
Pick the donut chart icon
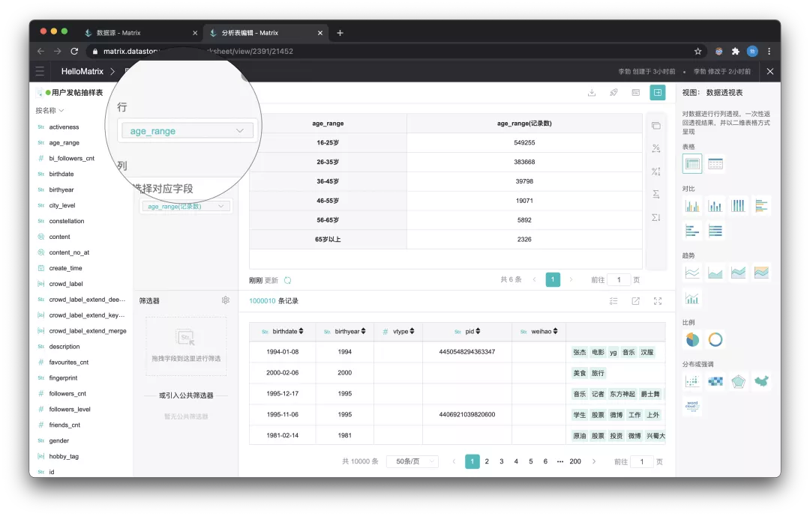[715, 339]
